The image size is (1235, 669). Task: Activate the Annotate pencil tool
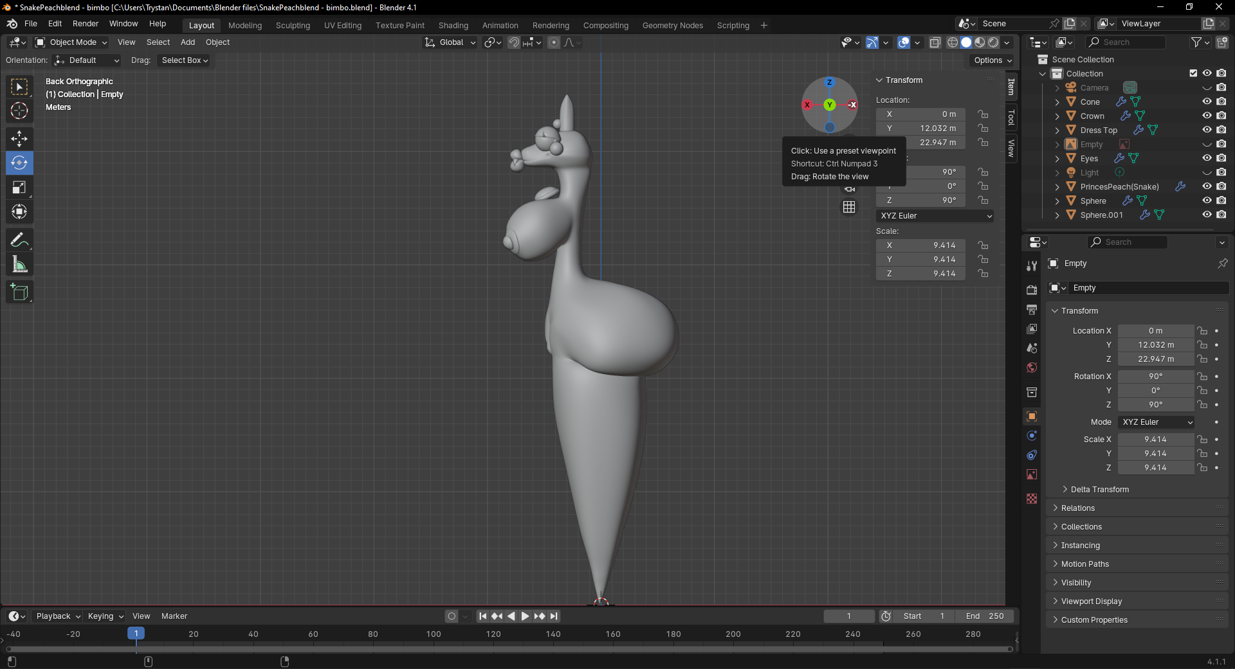(19, 240)
